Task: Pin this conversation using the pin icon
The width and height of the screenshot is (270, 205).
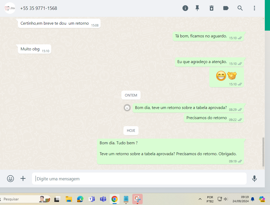Action: (x=197, y=8)
